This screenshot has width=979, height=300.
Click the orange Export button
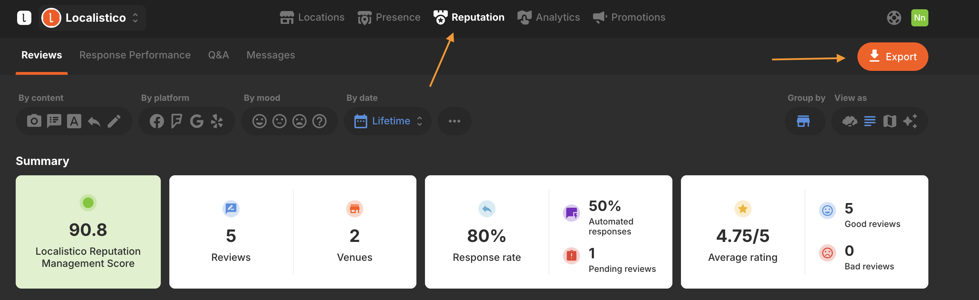(892, 57)
